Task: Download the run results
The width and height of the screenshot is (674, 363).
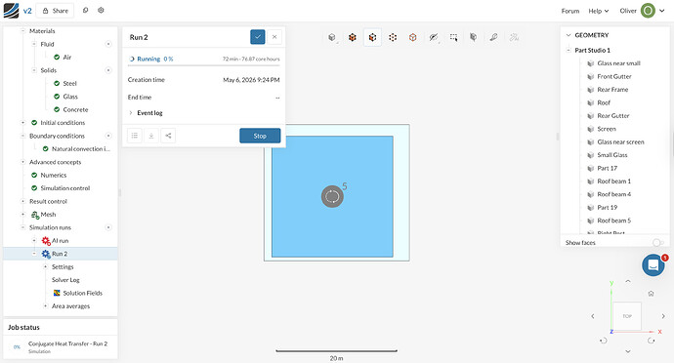Action: coord(151,136)
